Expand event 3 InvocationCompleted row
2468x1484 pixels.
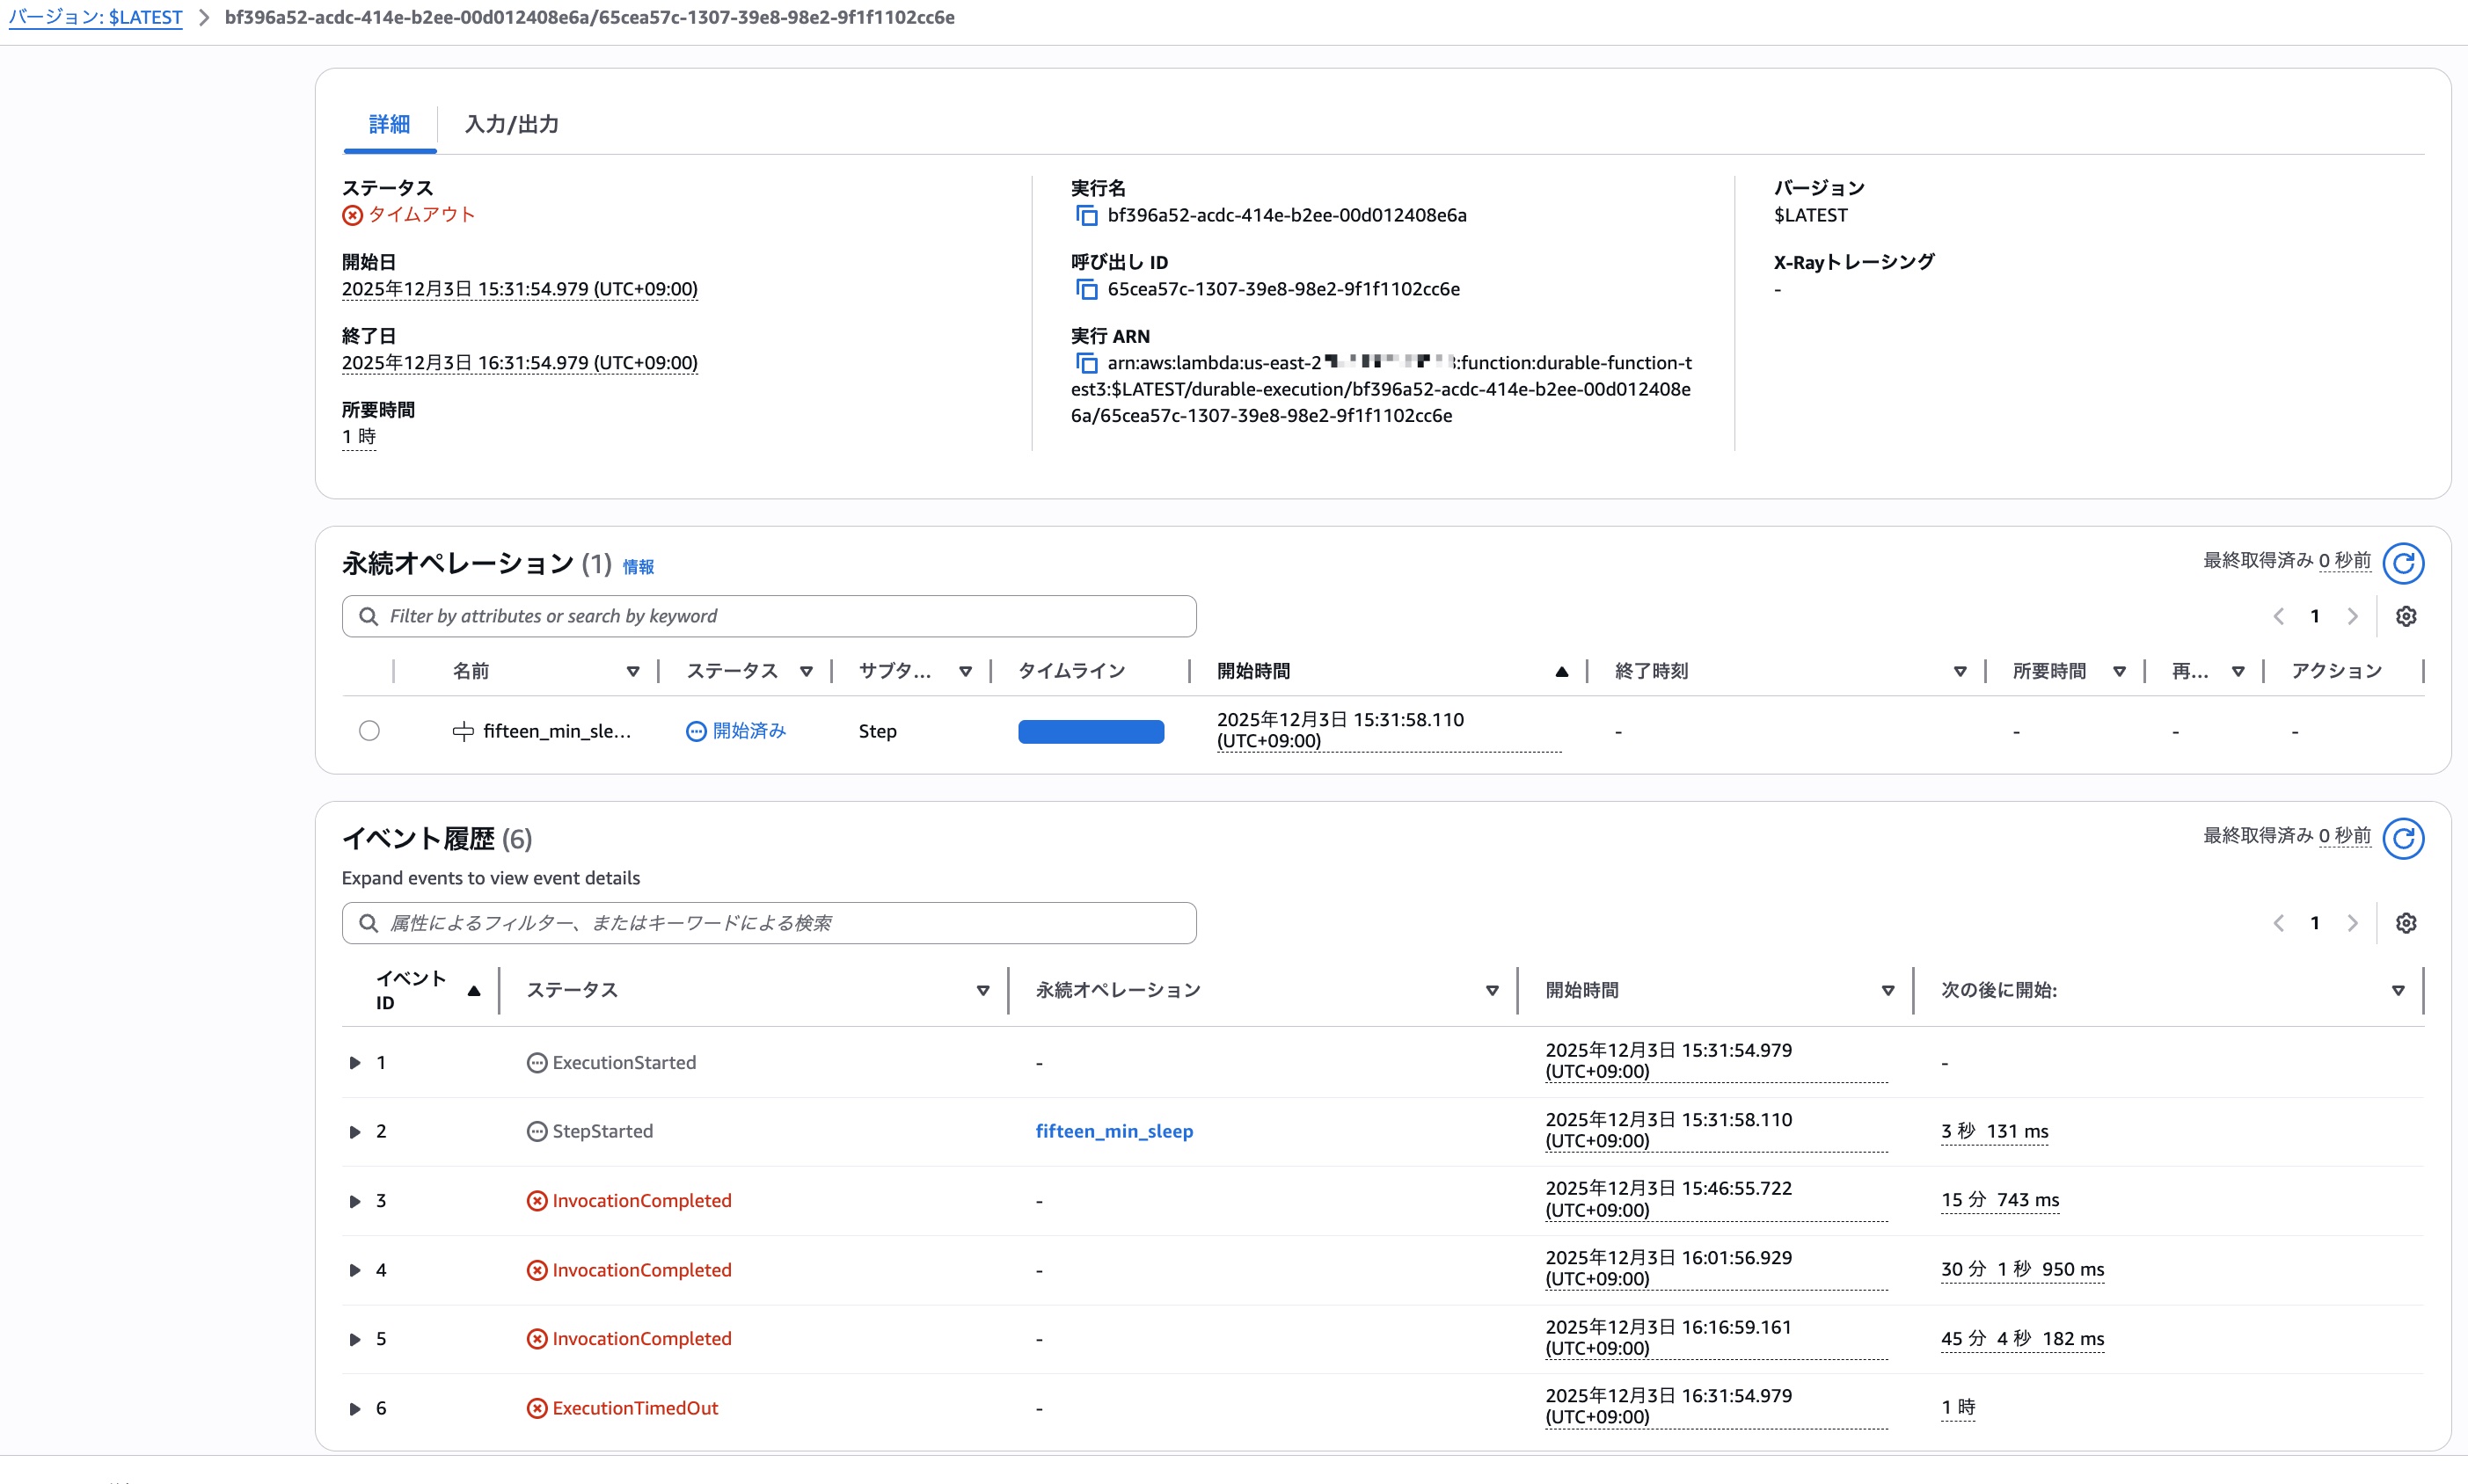(x=354, y=1201)
